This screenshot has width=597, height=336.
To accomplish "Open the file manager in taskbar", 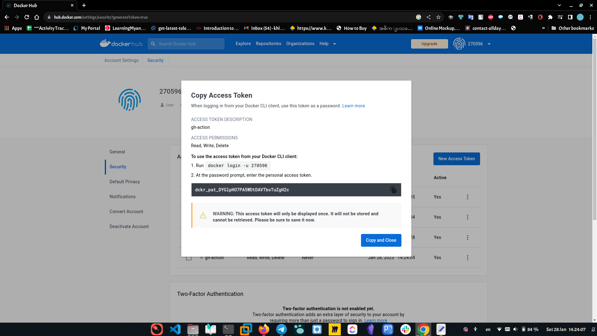I will (x=193, y=329).
